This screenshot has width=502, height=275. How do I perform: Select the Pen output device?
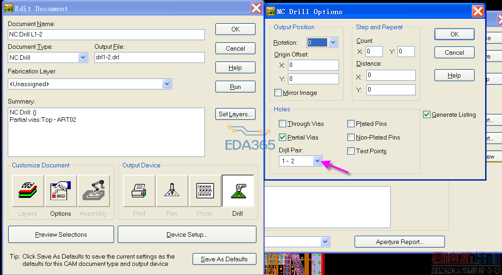[172, 191]
